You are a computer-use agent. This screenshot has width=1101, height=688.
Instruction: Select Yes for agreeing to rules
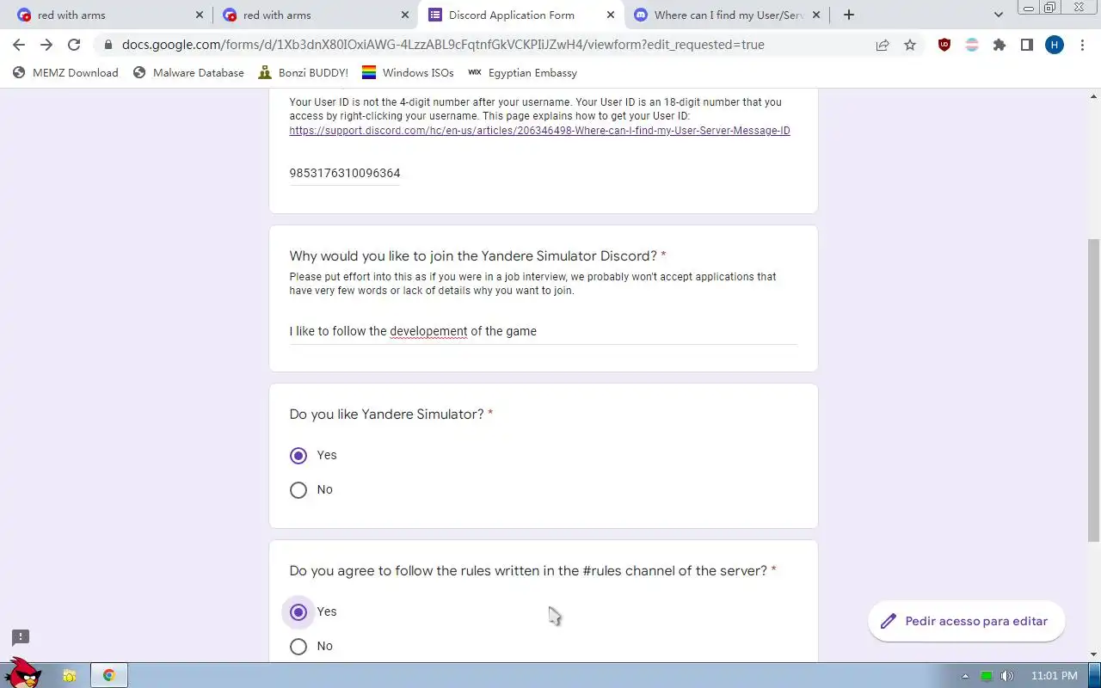coord(298,611)
